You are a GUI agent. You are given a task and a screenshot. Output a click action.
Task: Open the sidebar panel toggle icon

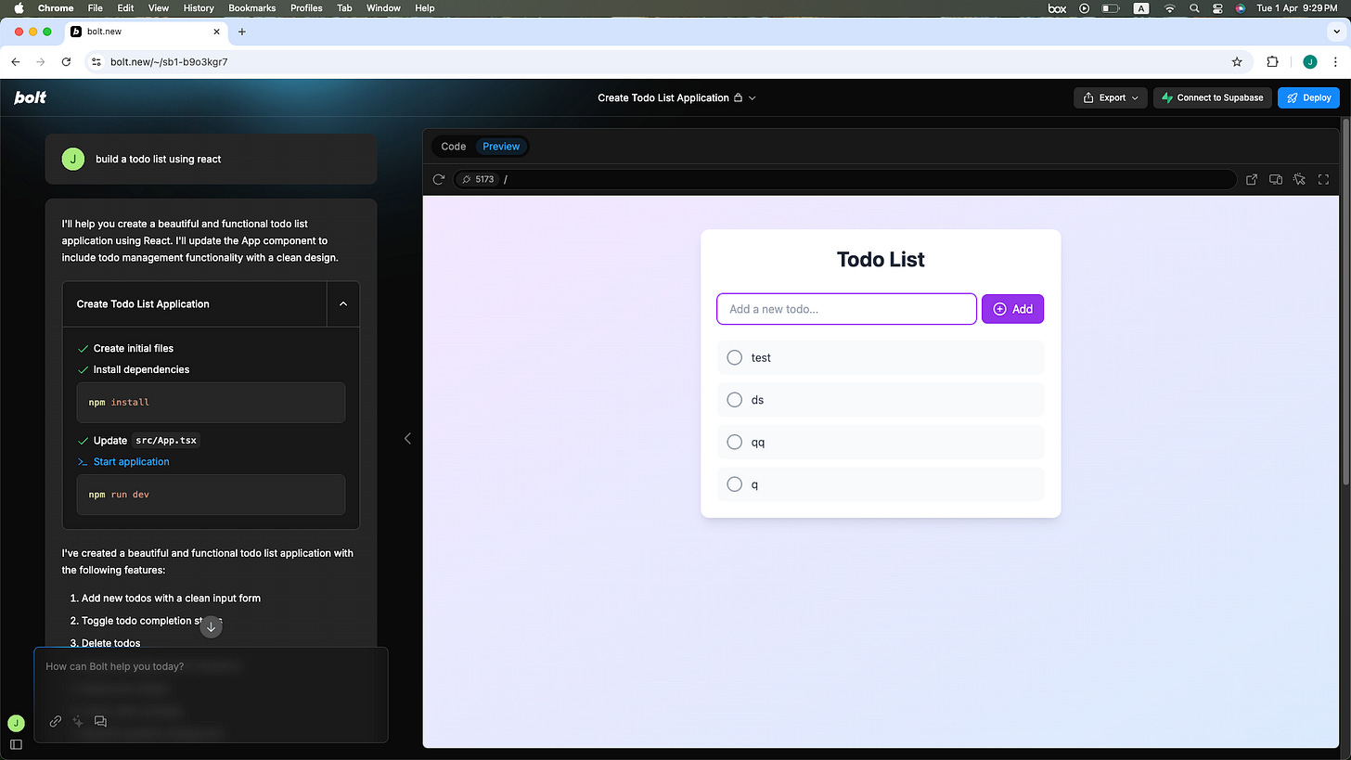point(16,744)
